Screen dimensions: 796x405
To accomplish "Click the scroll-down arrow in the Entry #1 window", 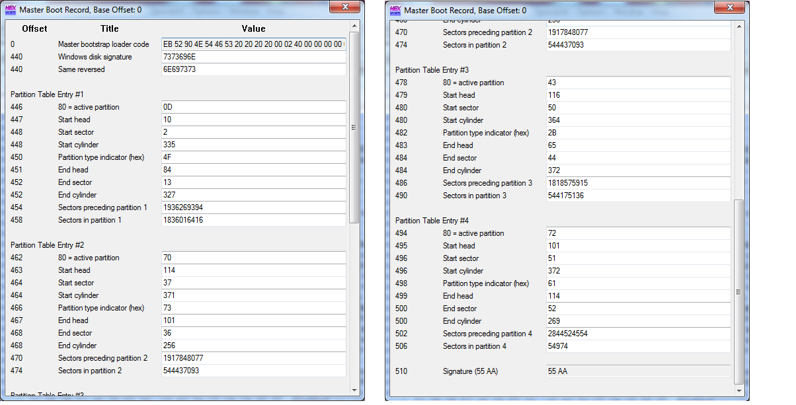I will coord(354,390).
